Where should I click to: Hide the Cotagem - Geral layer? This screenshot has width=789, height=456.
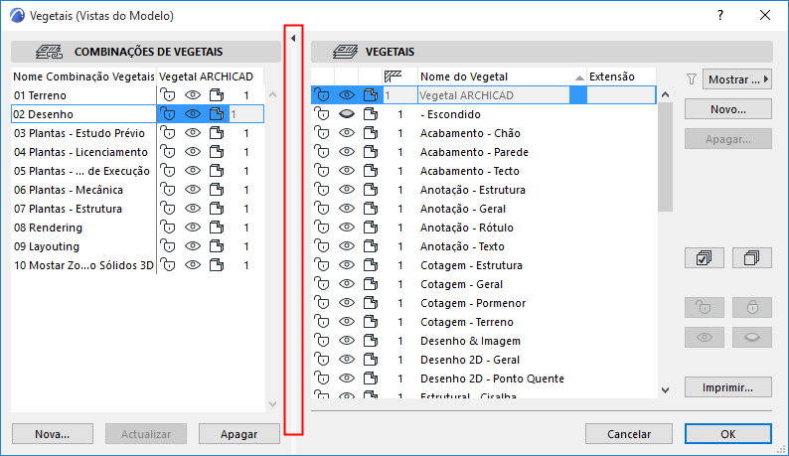[x=347, y=284]
